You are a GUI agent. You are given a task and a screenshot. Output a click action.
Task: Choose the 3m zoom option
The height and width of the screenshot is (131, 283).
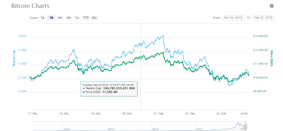(69, 18)
